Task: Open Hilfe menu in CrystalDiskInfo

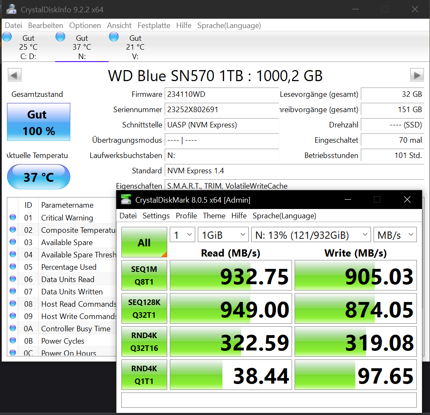Action: click(184, 25)
